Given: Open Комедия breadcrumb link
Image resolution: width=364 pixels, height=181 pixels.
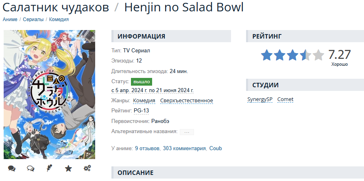Looking at the screenshot, I should (x=59, y=19).
